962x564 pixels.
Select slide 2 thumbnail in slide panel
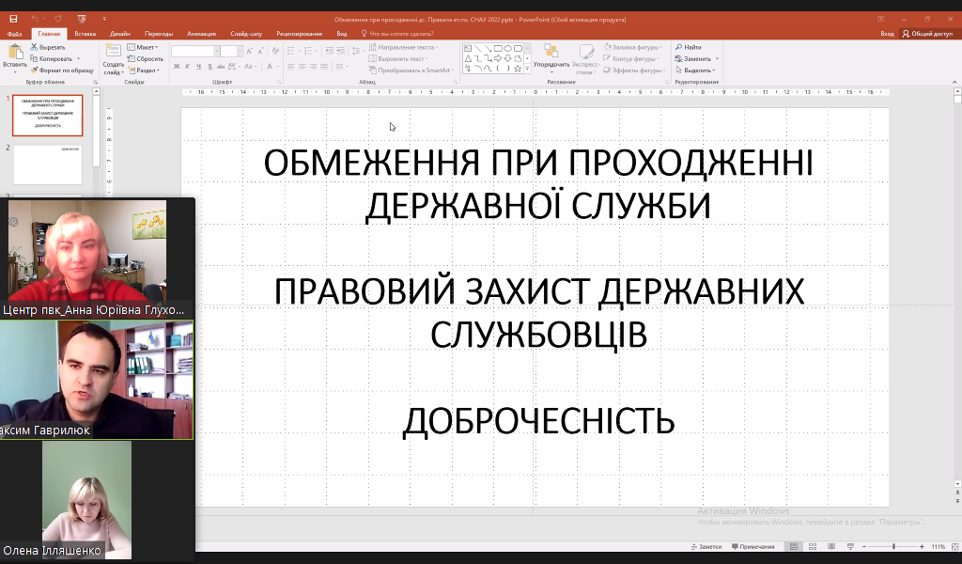[47, 164]
